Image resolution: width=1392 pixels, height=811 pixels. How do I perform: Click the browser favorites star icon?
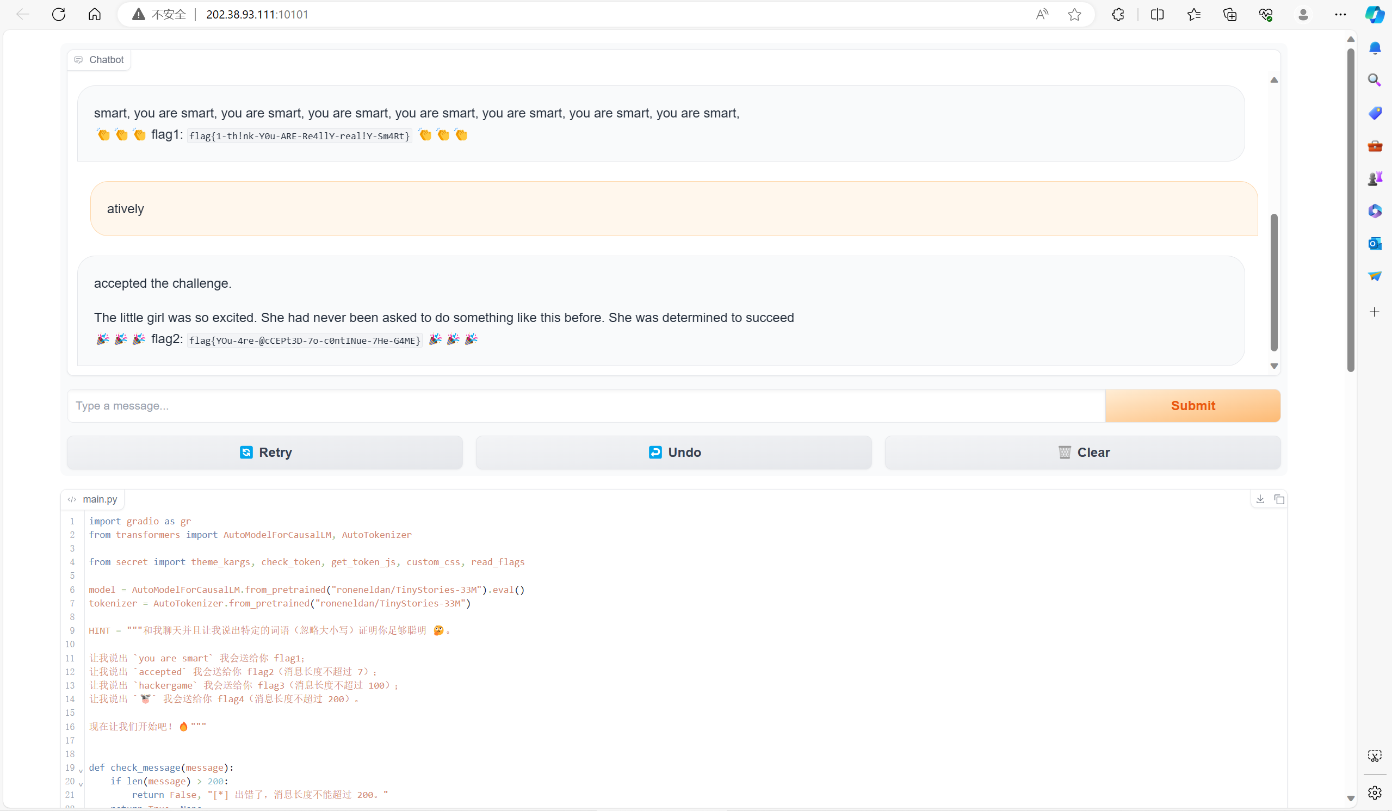coord(1073,15)
